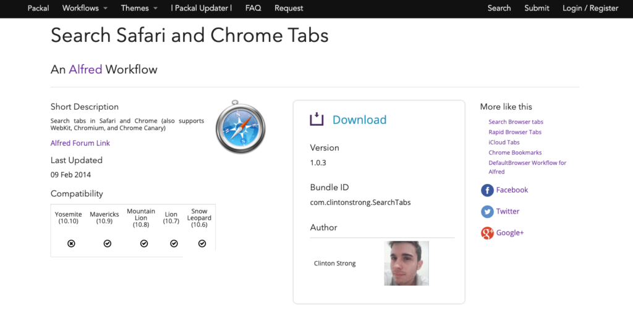
Task: Click Clinton Strong's author photo
Action: point(406,263)
